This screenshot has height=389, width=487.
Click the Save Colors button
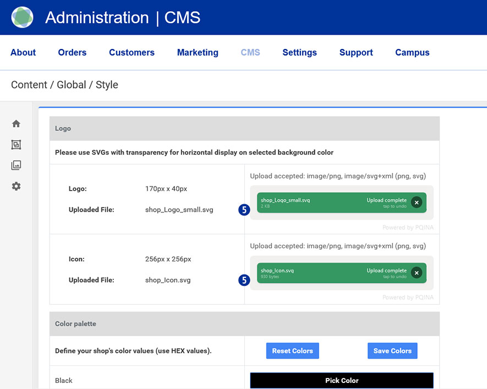[x=392, y=351]
